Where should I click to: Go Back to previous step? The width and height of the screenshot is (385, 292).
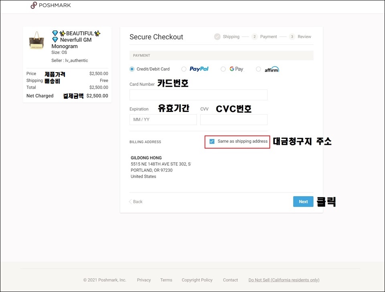pyautogui.click(x=136, y=202)
